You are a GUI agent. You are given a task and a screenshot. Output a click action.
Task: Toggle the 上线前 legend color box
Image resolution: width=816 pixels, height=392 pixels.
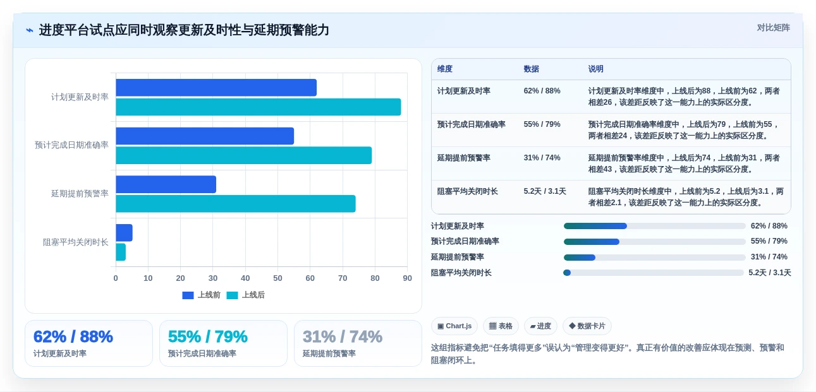click(188, 295)
